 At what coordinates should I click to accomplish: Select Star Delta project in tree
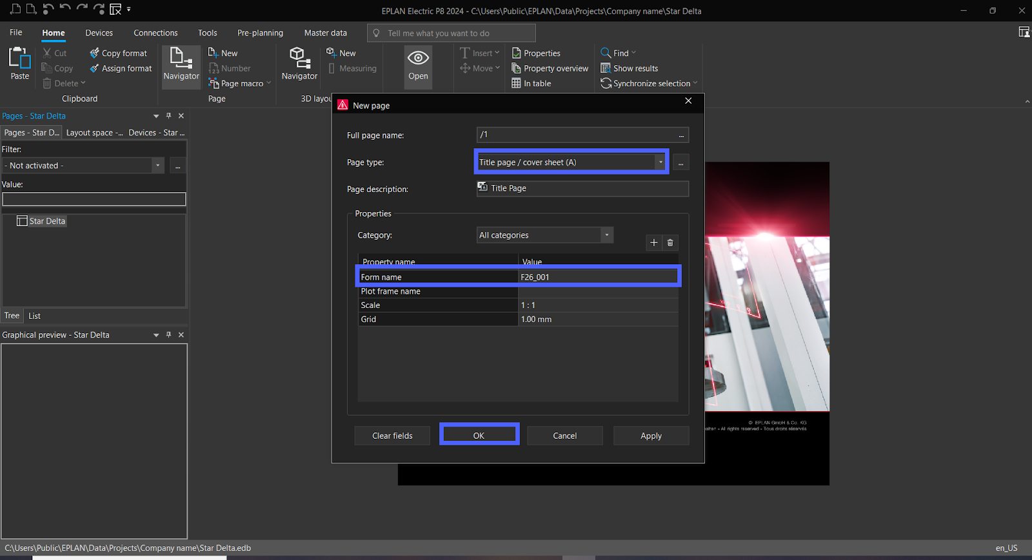(47, 221)
